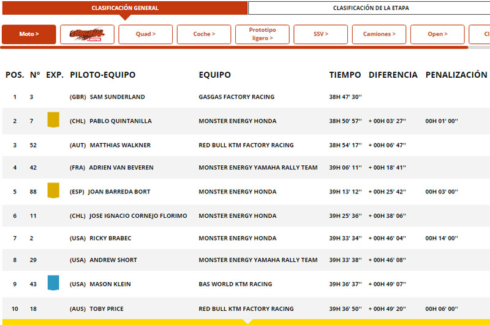Viewport: 490px width, 325px height.
Task: Select rider MASON KLEIN
Action: [x=110, y=284]
